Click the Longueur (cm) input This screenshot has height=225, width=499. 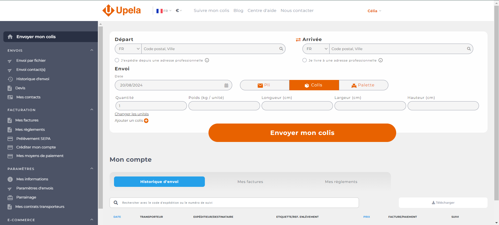tap(297, 106)
